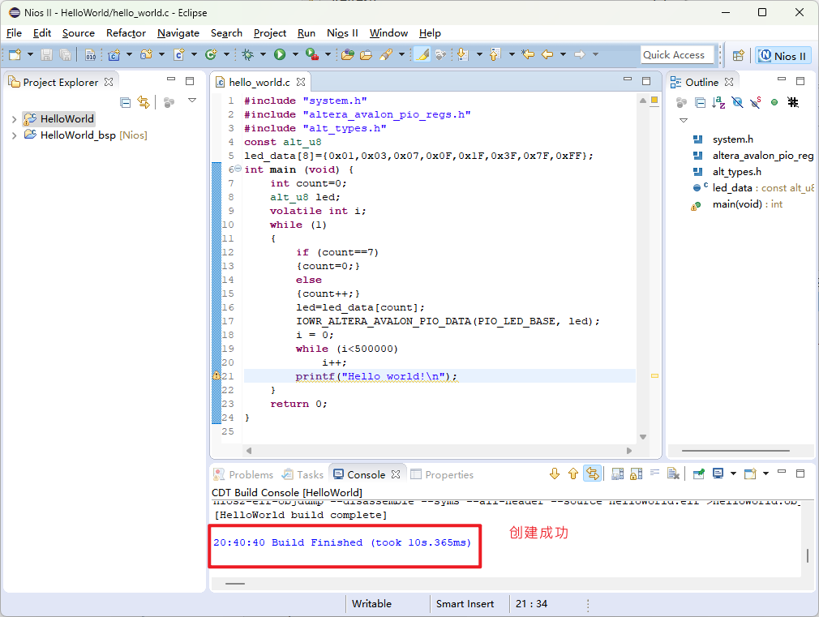Show next console item with down arrow
The image size is (819, 617).
[x=555, y=473]
